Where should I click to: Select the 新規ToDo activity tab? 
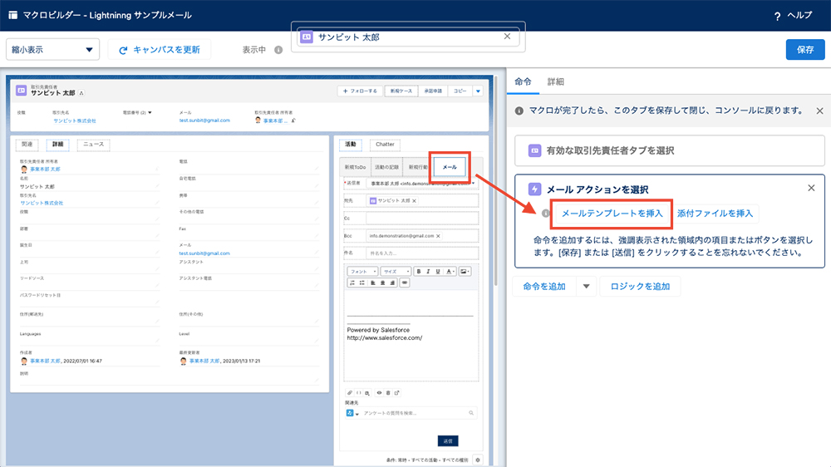(355, 167)
